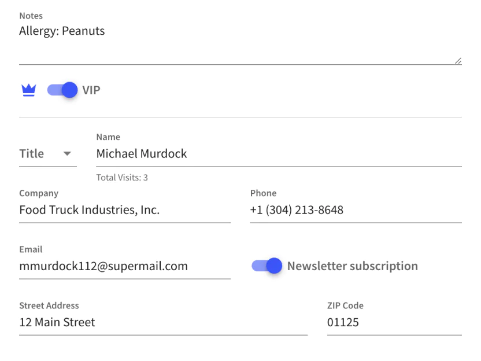Click the Notes textarea with Allergy: Peanuts
This screenshot has width=481, height=361.
[x=231, y=40]
